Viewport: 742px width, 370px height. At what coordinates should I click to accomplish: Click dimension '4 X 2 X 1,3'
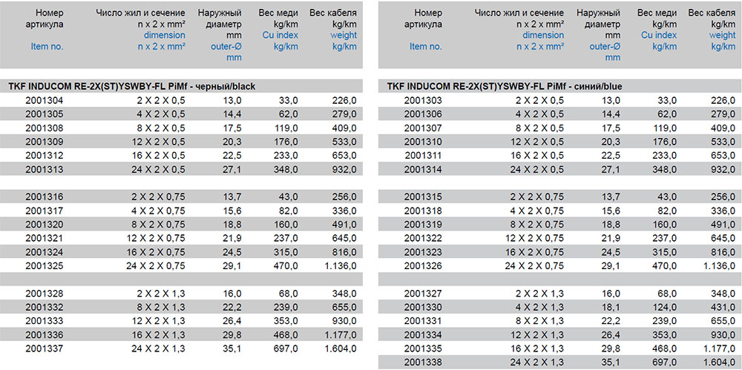[539, 308]
